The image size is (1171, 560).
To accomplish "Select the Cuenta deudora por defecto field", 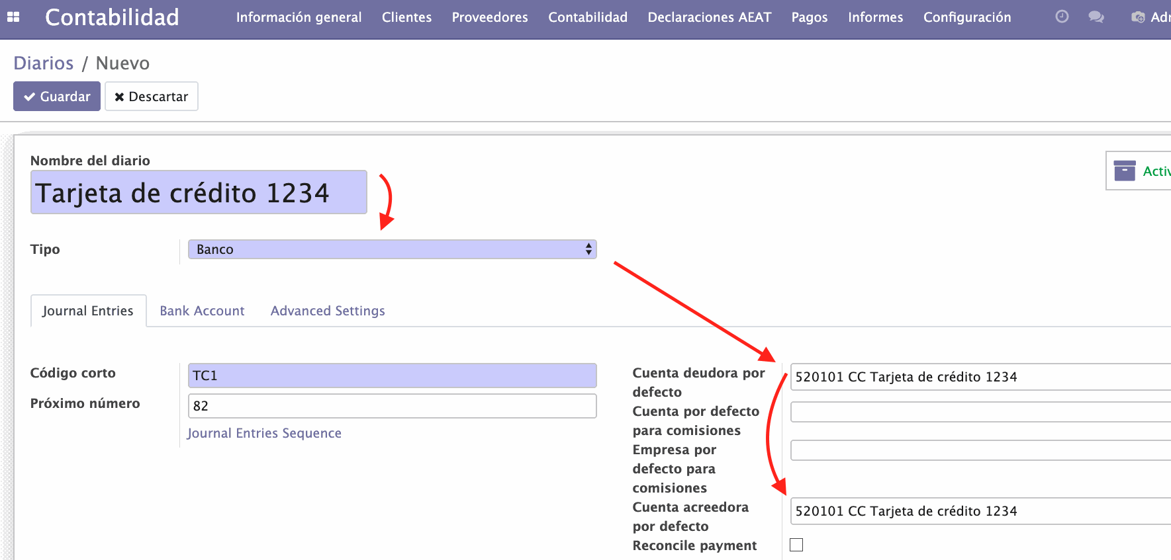I will [980, 377].
